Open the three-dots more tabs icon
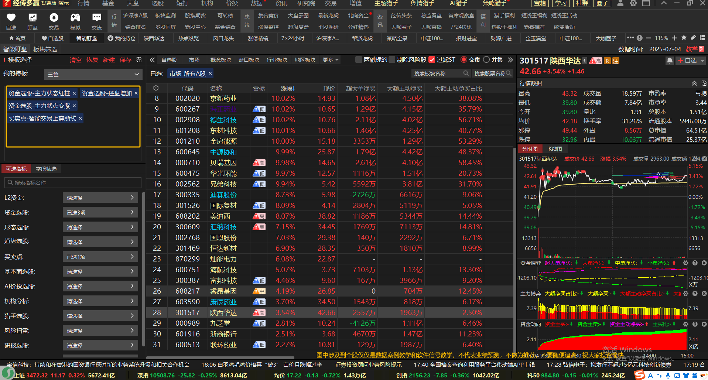The image size is (708, 380). tap(630, 38)
